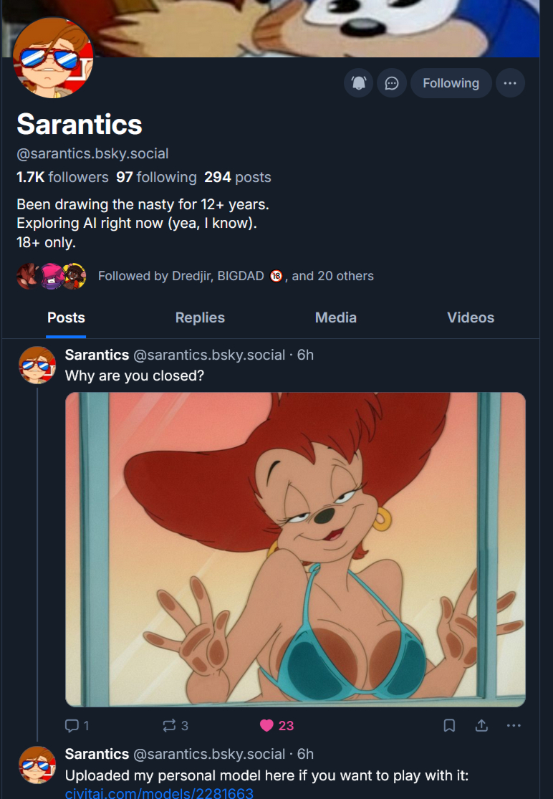
Task: Click Sarantics' large profile avatar
Action: pos(52,57)
